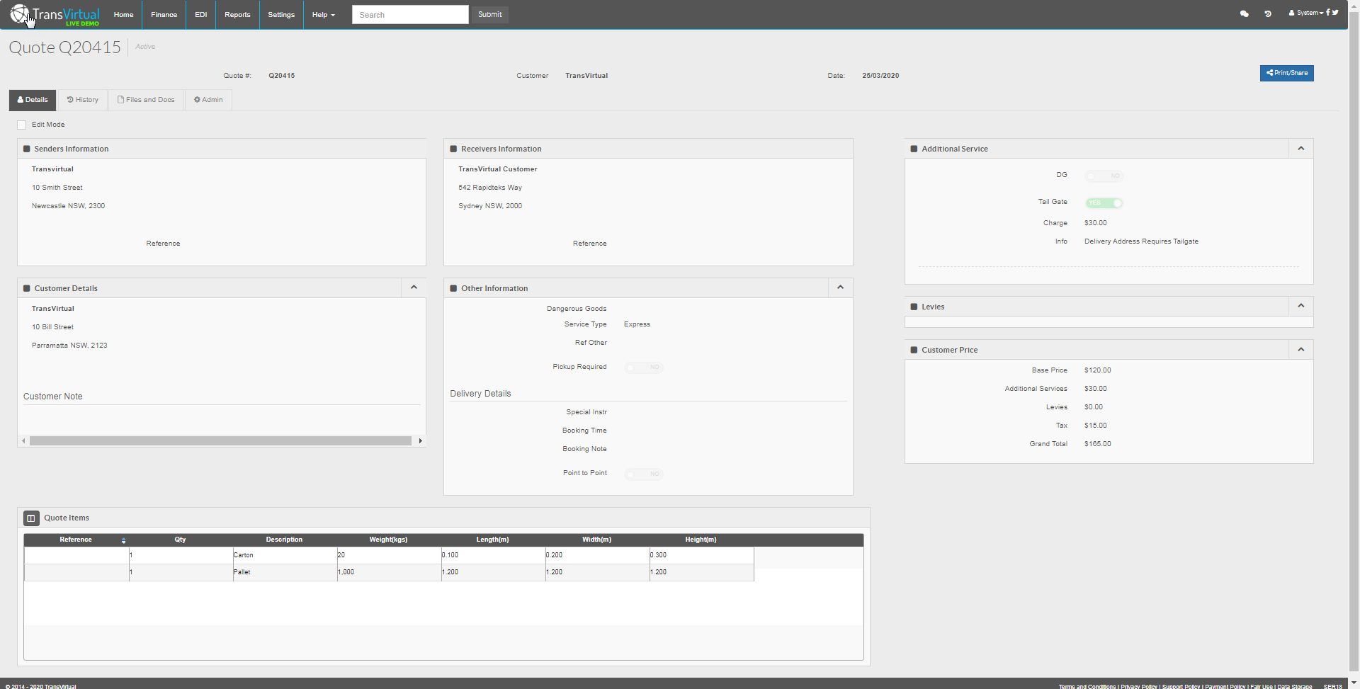1360x689 pixels.
Task: Visit the Twitter page icon
Action: click(1335, 12)
